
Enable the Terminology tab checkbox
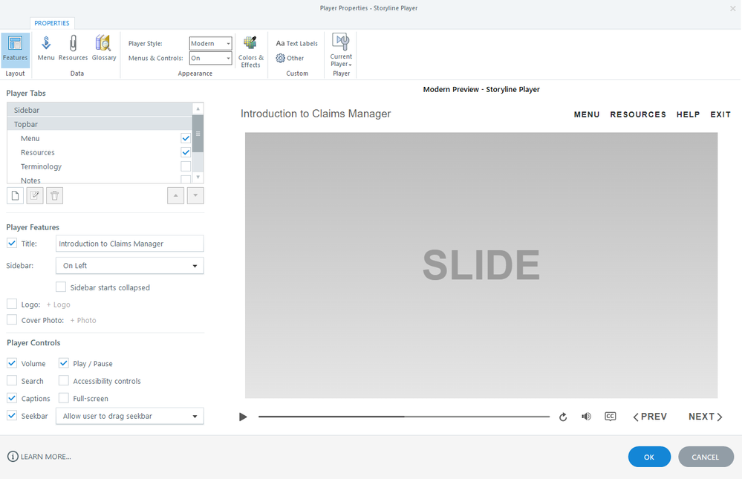186,166
